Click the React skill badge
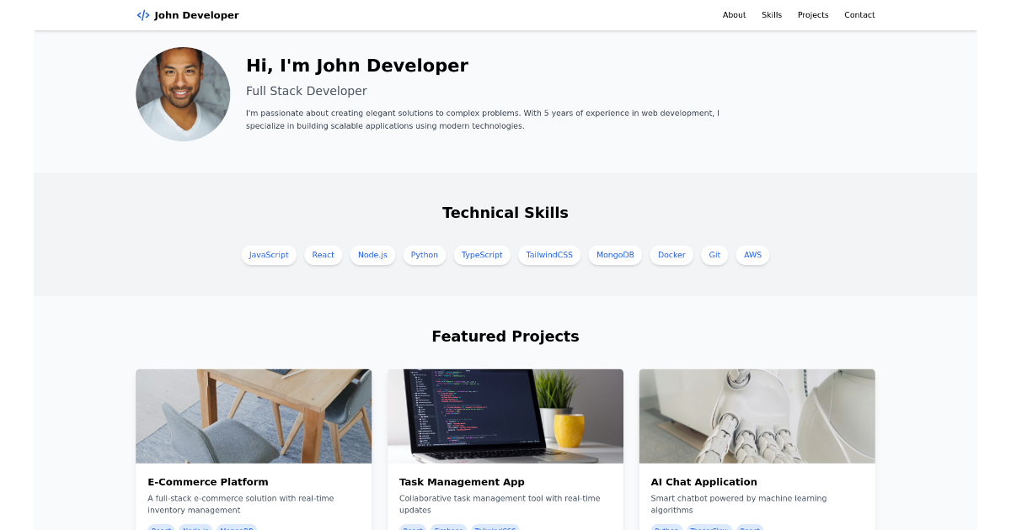The height and width of the screenshot is (530, 1011). (323, 255)
